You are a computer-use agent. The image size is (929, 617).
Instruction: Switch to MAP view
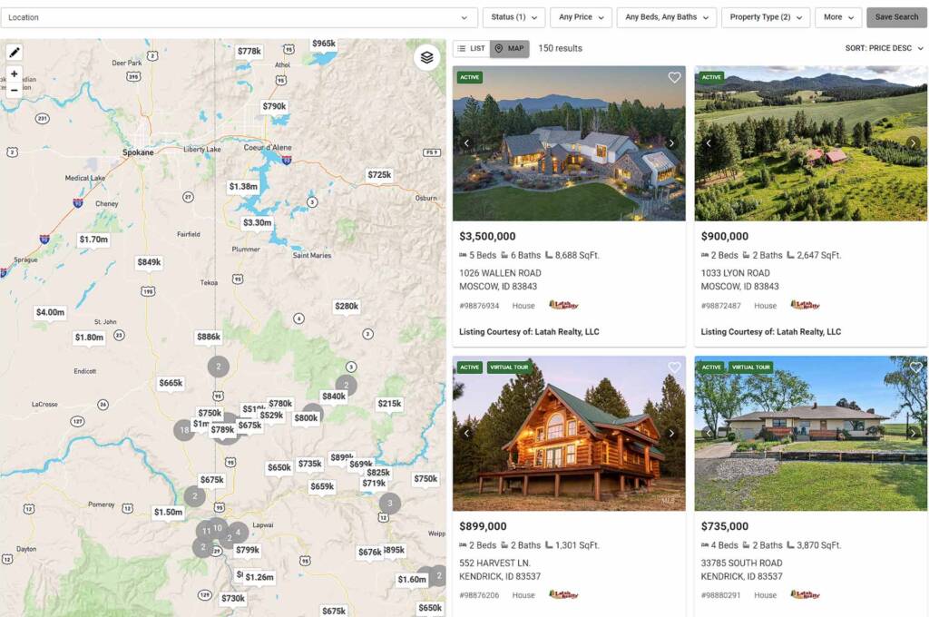[510, 49]
